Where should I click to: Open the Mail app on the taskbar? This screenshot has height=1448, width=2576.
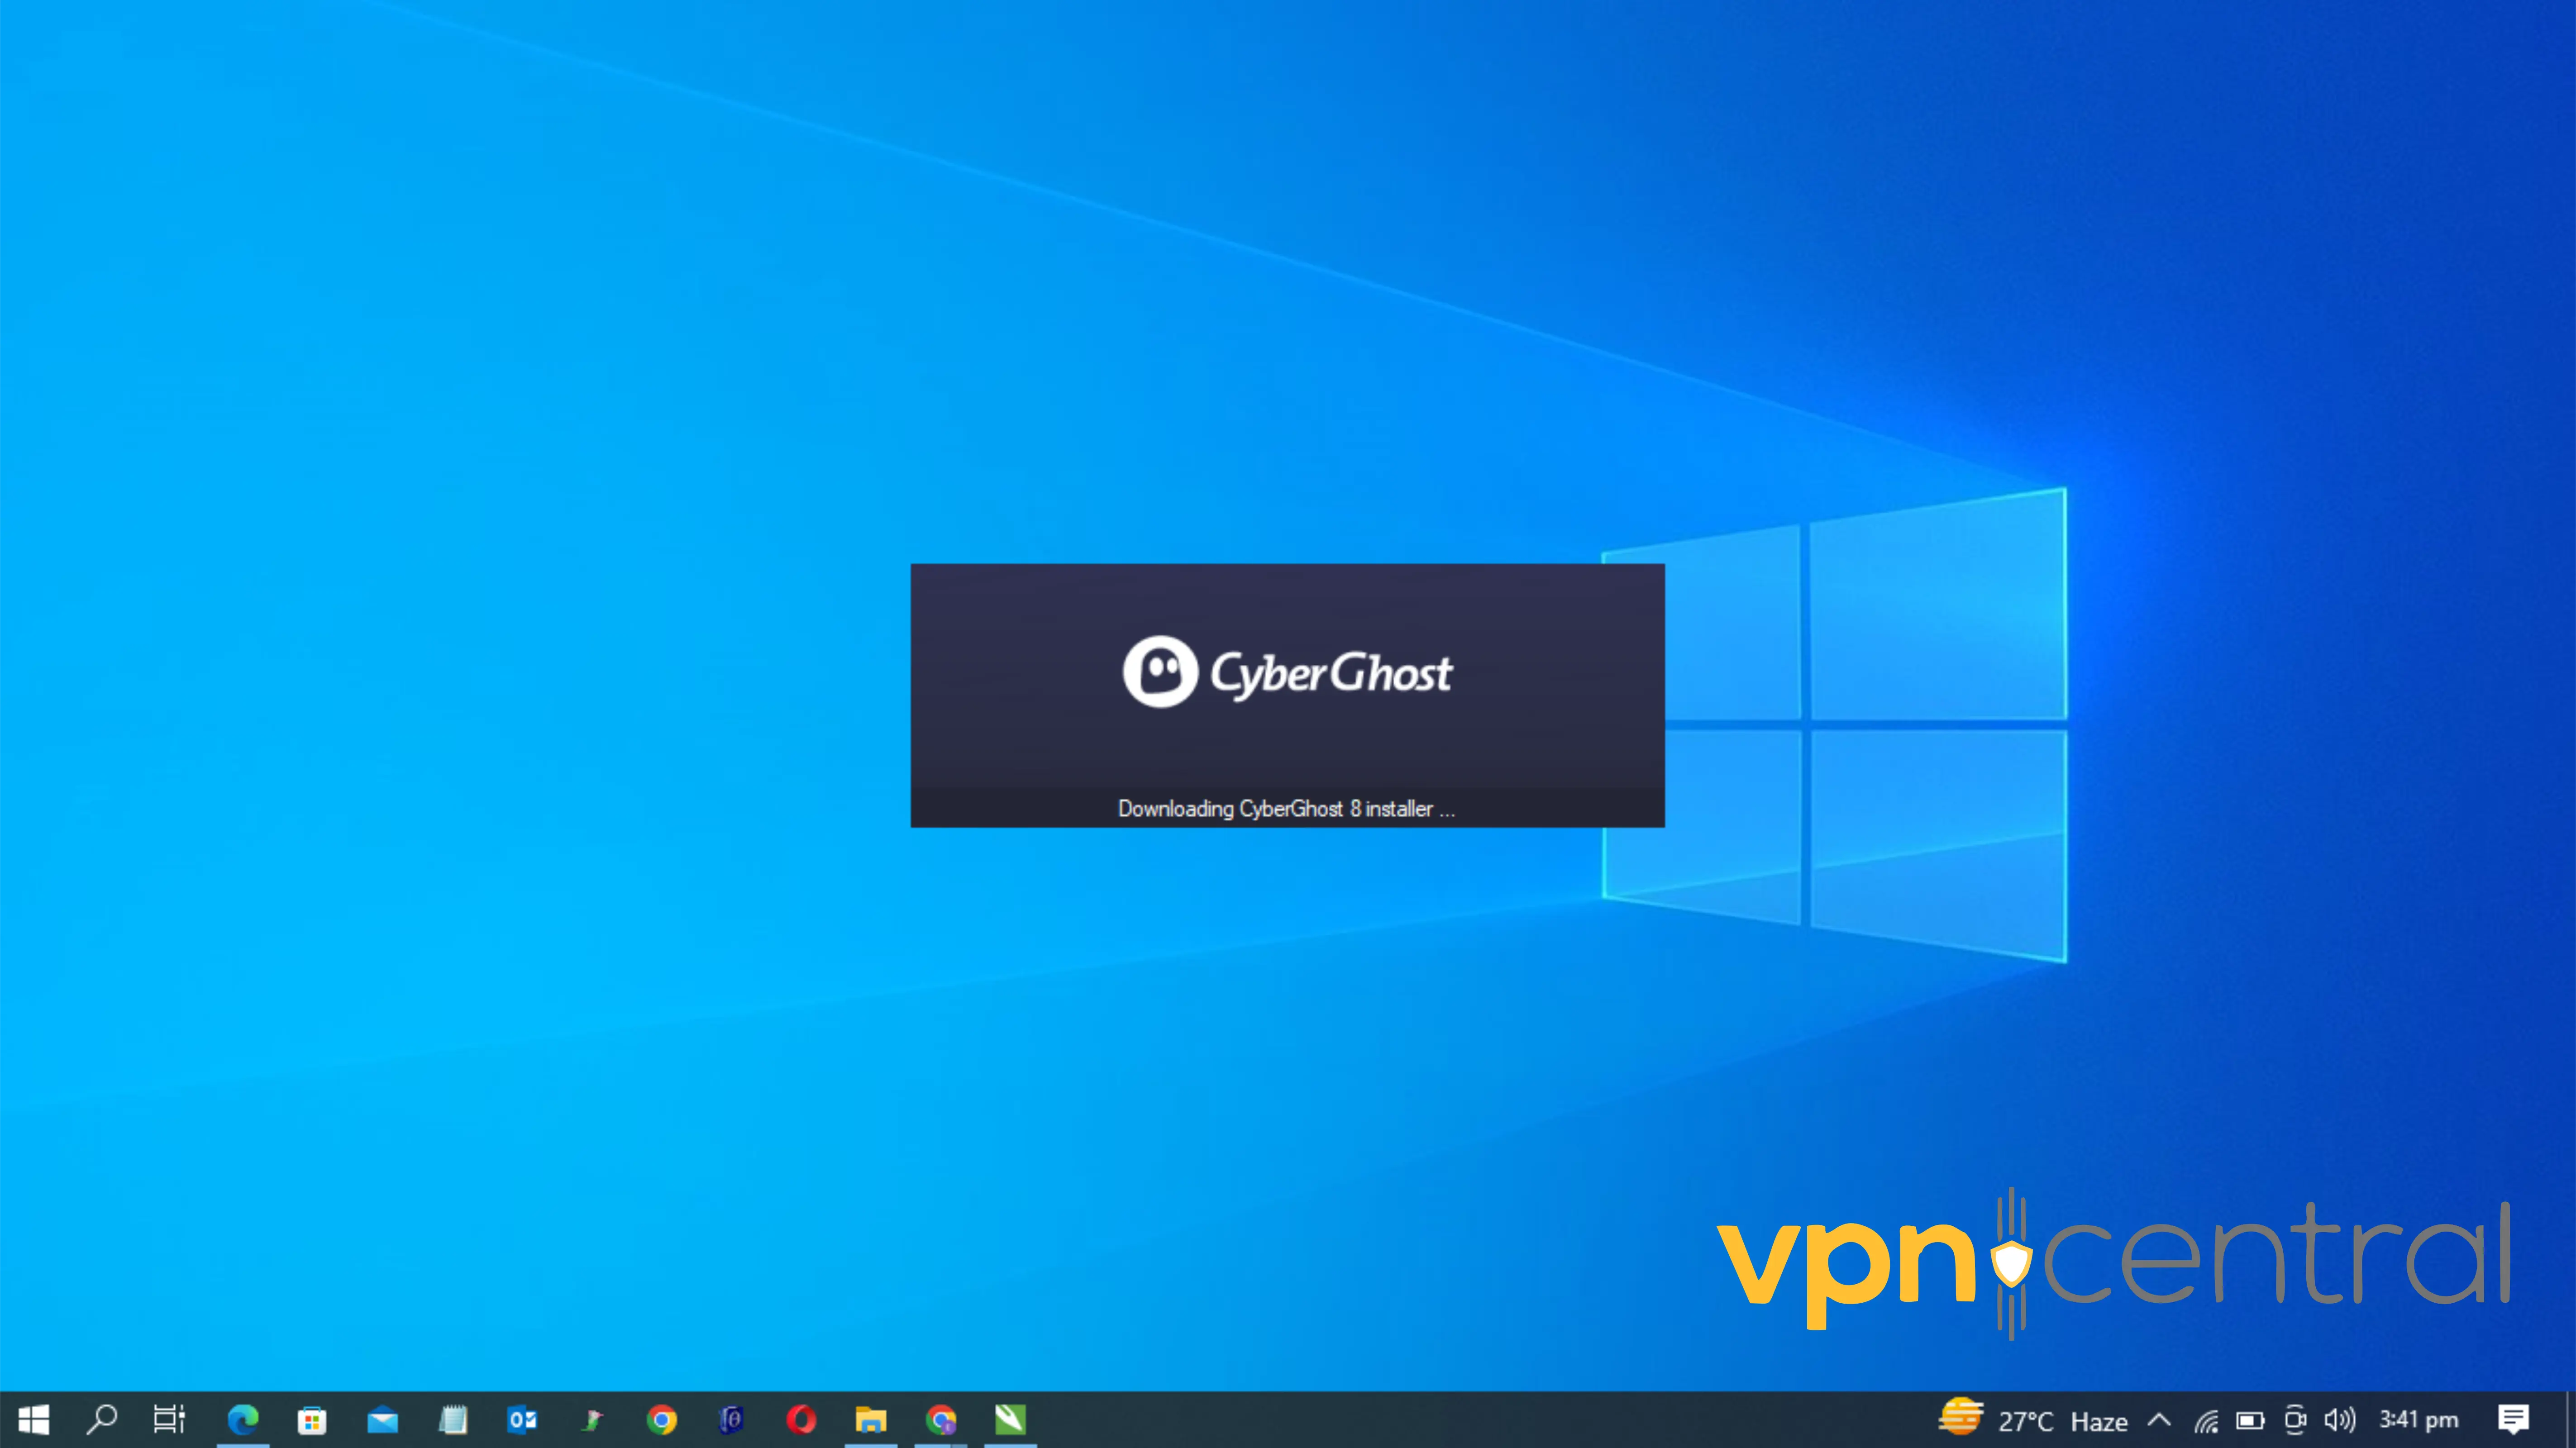pos(382,1419)
